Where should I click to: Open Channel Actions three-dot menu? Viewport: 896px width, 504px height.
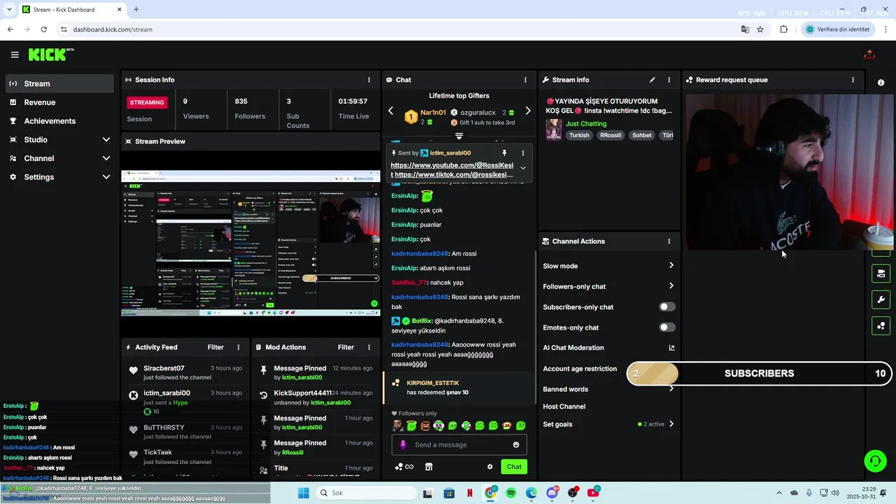669,241
